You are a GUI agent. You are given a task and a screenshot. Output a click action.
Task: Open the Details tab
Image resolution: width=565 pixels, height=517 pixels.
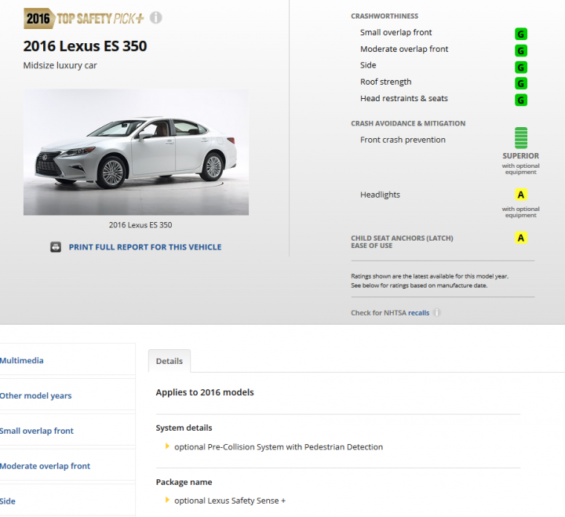pyautogui.click(x=169, y=361)
